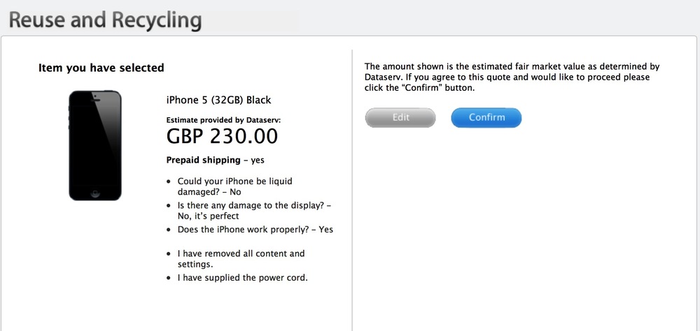
Task: Click the bullet before power cord statement
Action: tap(168, 278)
